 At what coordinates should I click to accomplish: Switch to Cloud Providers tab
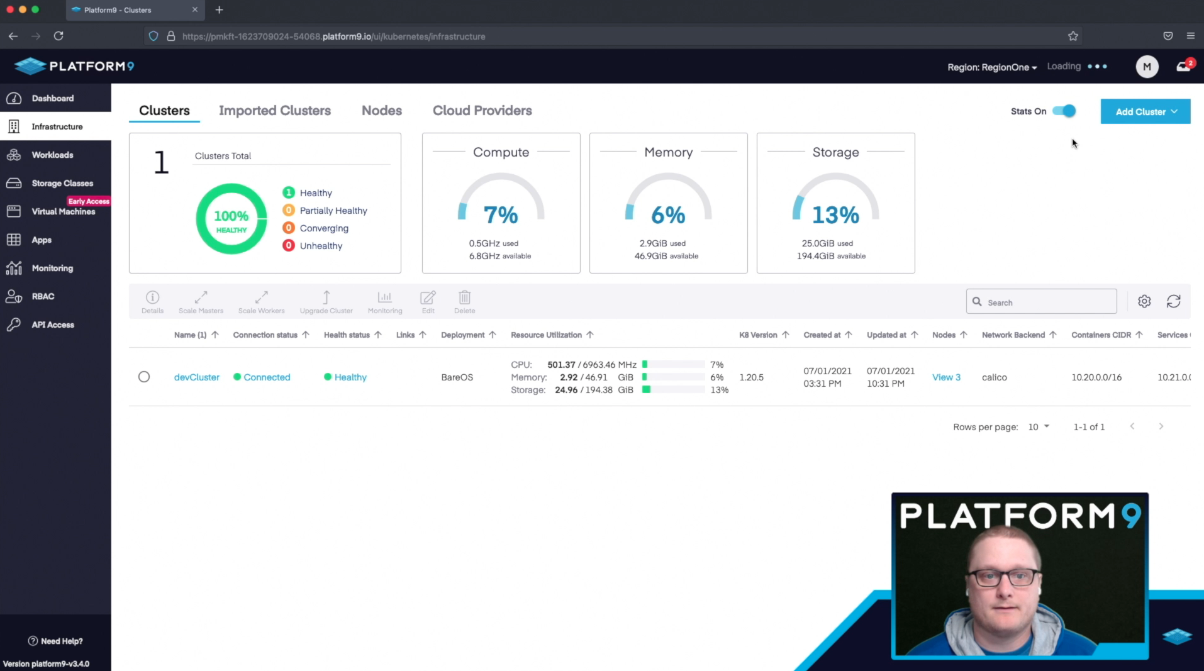click(x=482, y=111)
